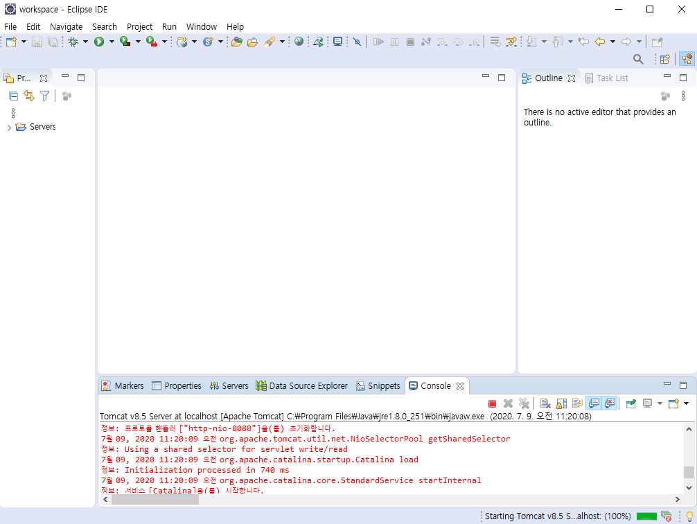Click the magnifier Quick Access search icon
Image resolution: width=697 pixels, height=524 pixels.
pyautogui.click(x=638, y=59)
